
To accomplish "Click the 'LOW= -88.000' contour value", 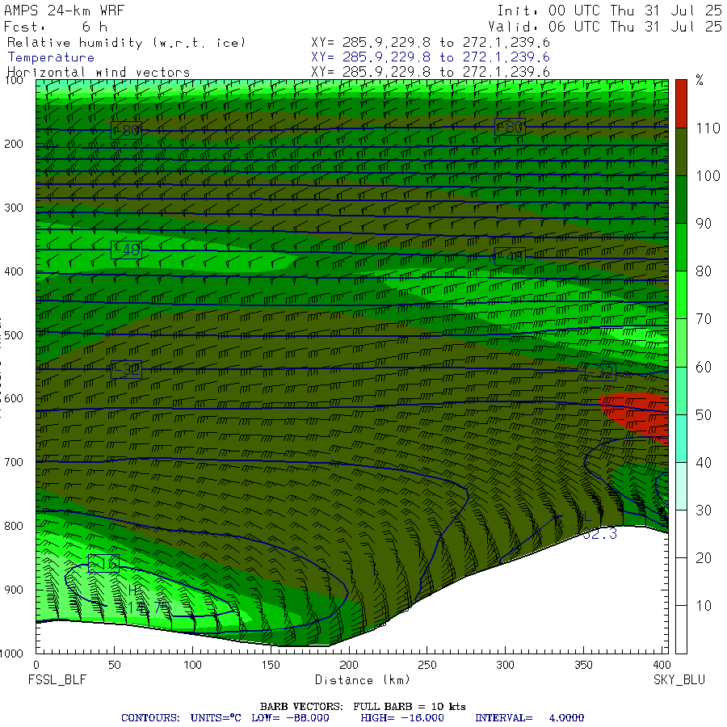I will pyautogui.click(x=290, y=718).
